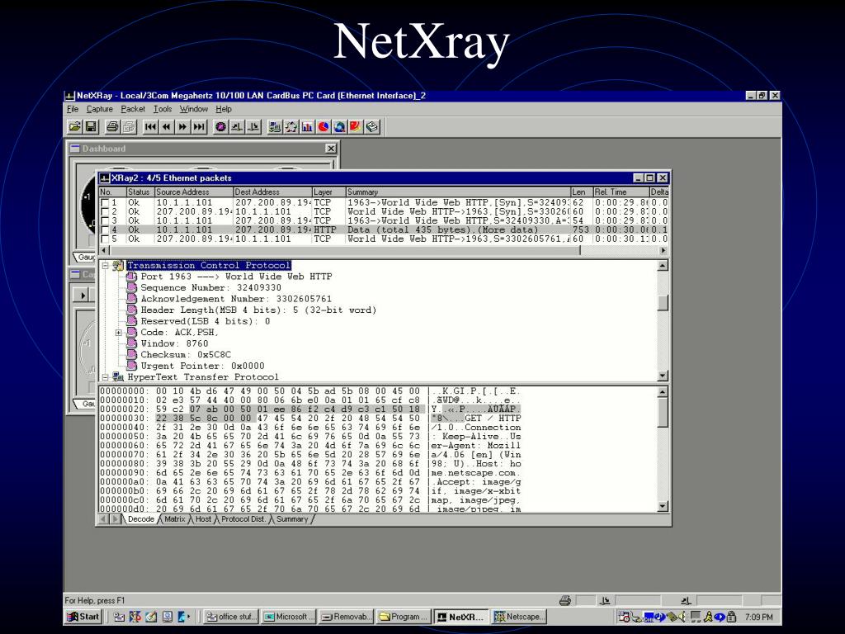Open the File menu
845x634 pixels.
(73, 109)
